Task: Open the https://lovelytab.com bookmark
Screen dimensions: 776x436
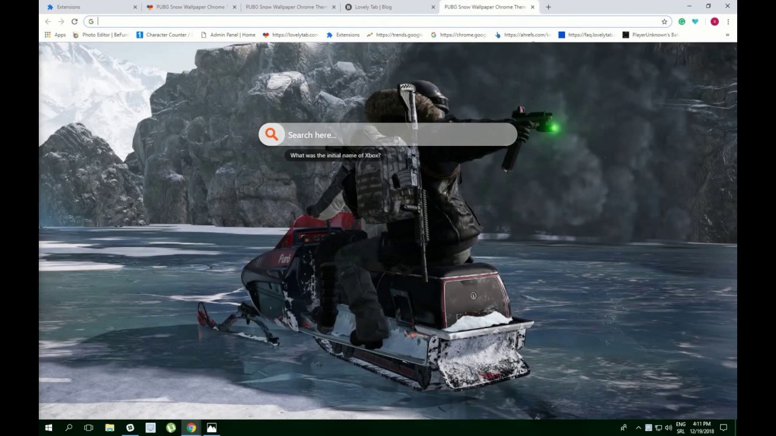Action: click(x=290, y=35)
